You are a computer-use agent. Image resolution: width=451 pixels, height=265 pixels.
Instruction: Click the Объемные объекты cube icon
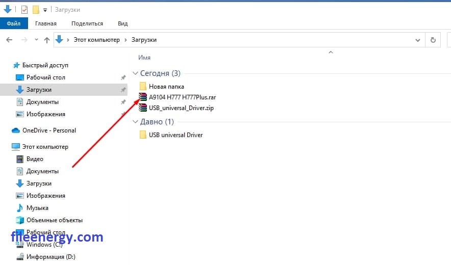tap(19, 220)
